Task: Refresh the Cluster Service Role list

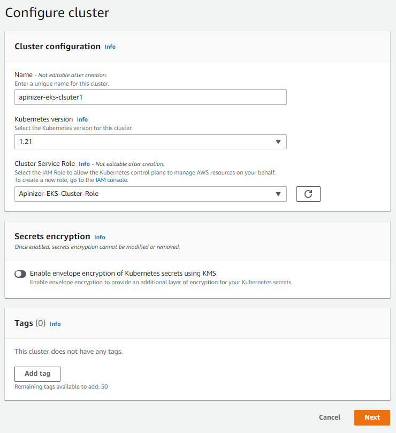Action: coord(308,194)
